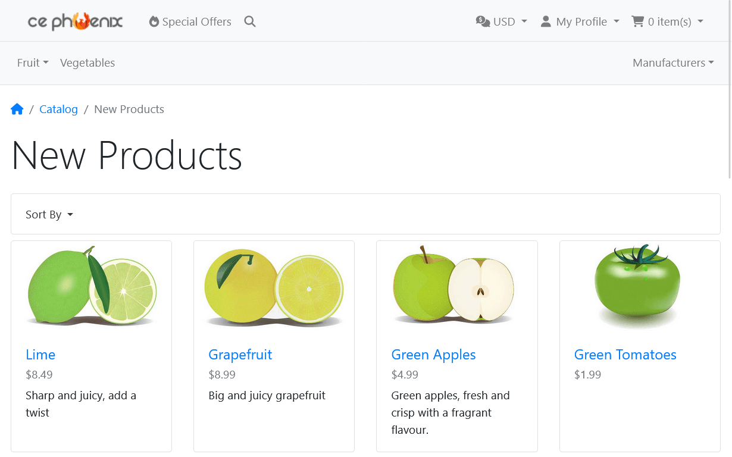Click the Green Tomatoes product title

click(x=625, y=355)
